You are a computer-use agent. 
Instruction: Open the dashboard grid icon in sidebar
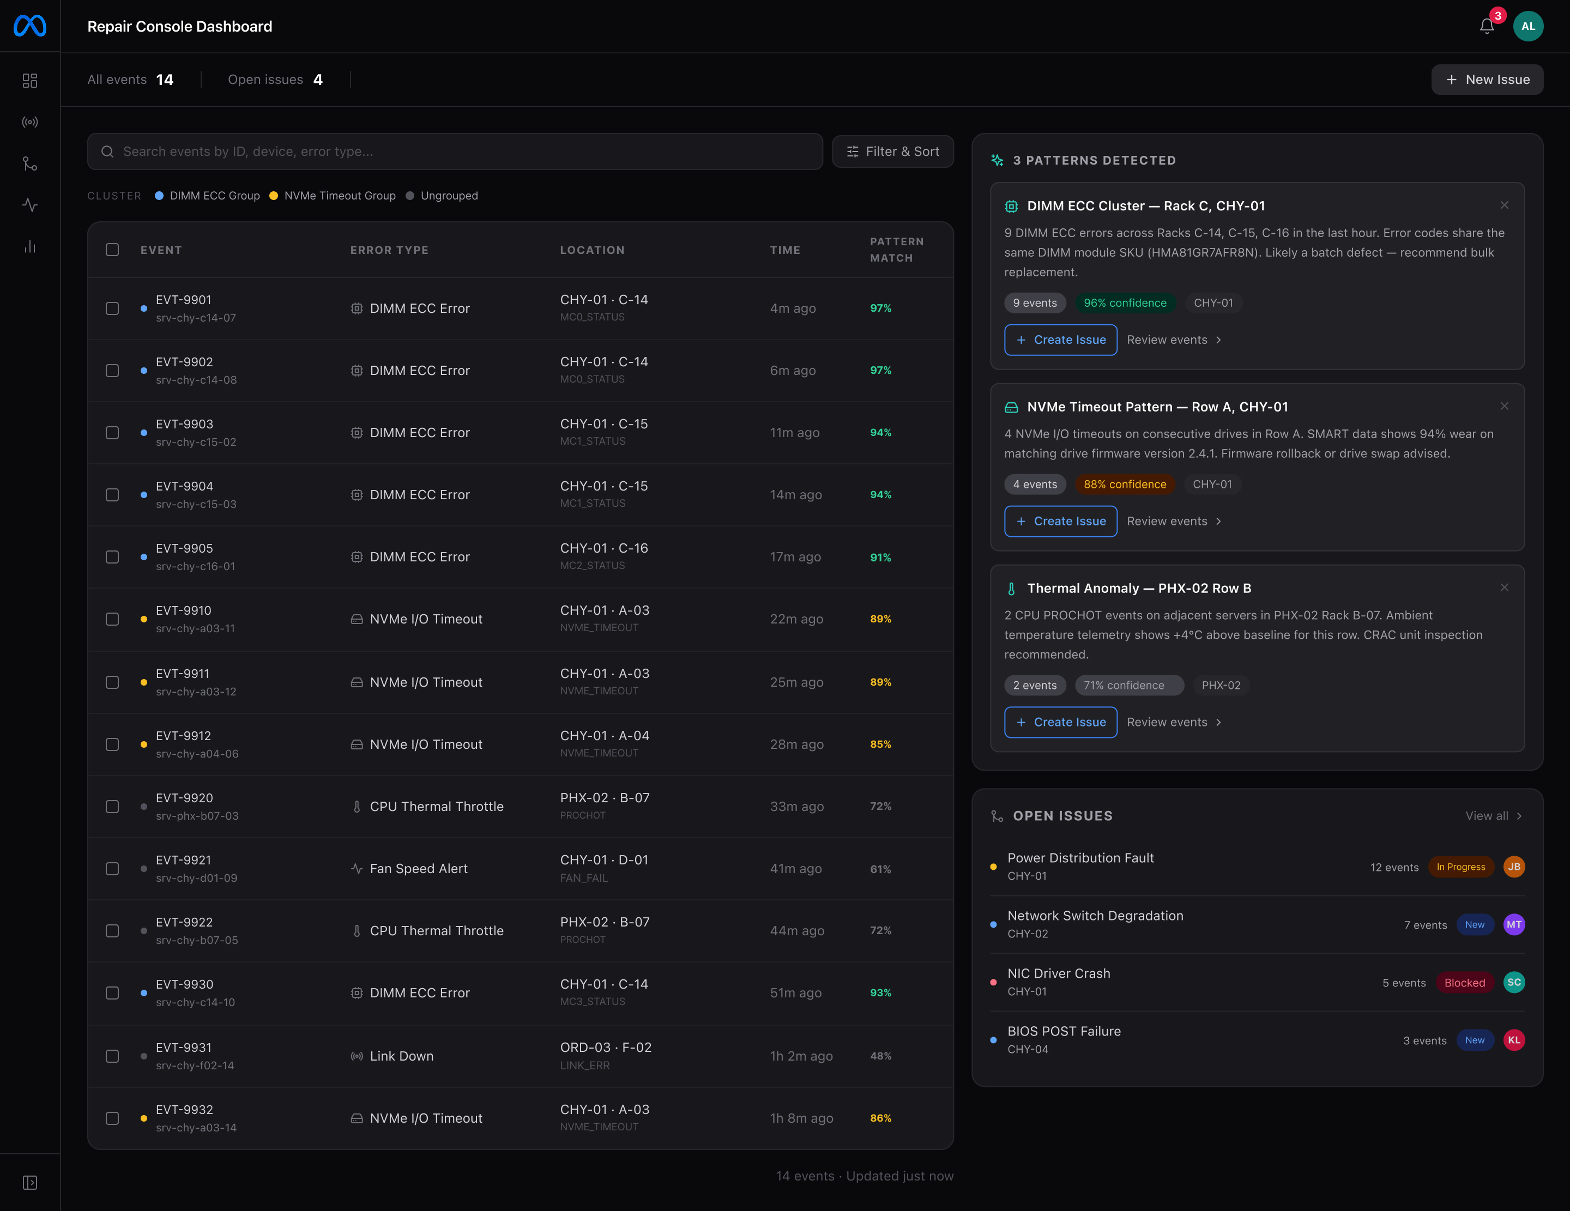(x=30, y=81)
